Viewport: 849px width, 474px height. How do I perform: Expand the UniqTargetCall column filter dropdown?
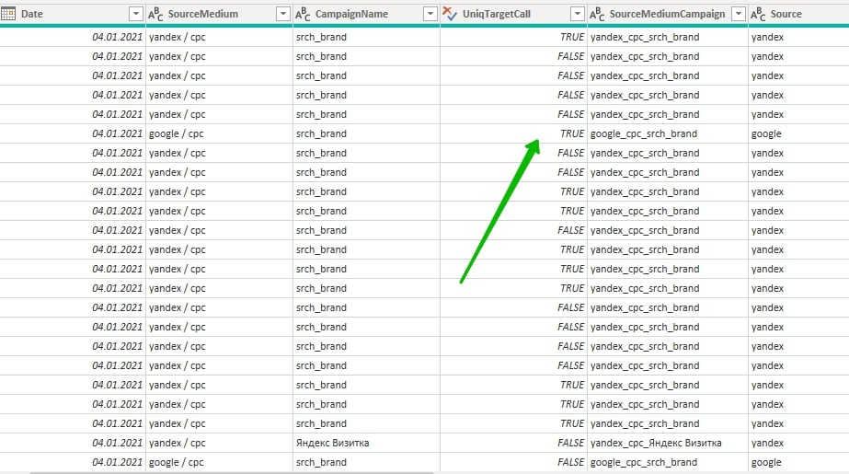click(578, 14)
